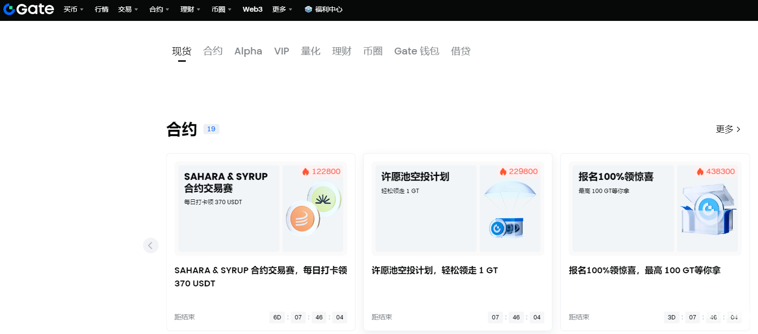The height and width of the screenshot is (334, 758).
Task: Switch to the 量化 tab
Action: pos(310,51)
